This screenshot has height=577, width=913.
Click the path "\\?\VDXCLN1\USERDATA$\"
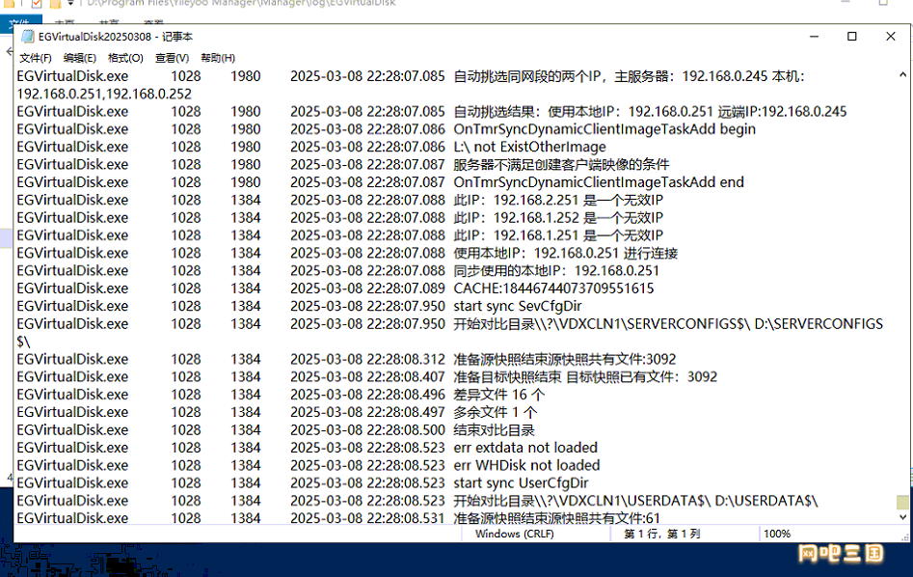coord(623,501)
